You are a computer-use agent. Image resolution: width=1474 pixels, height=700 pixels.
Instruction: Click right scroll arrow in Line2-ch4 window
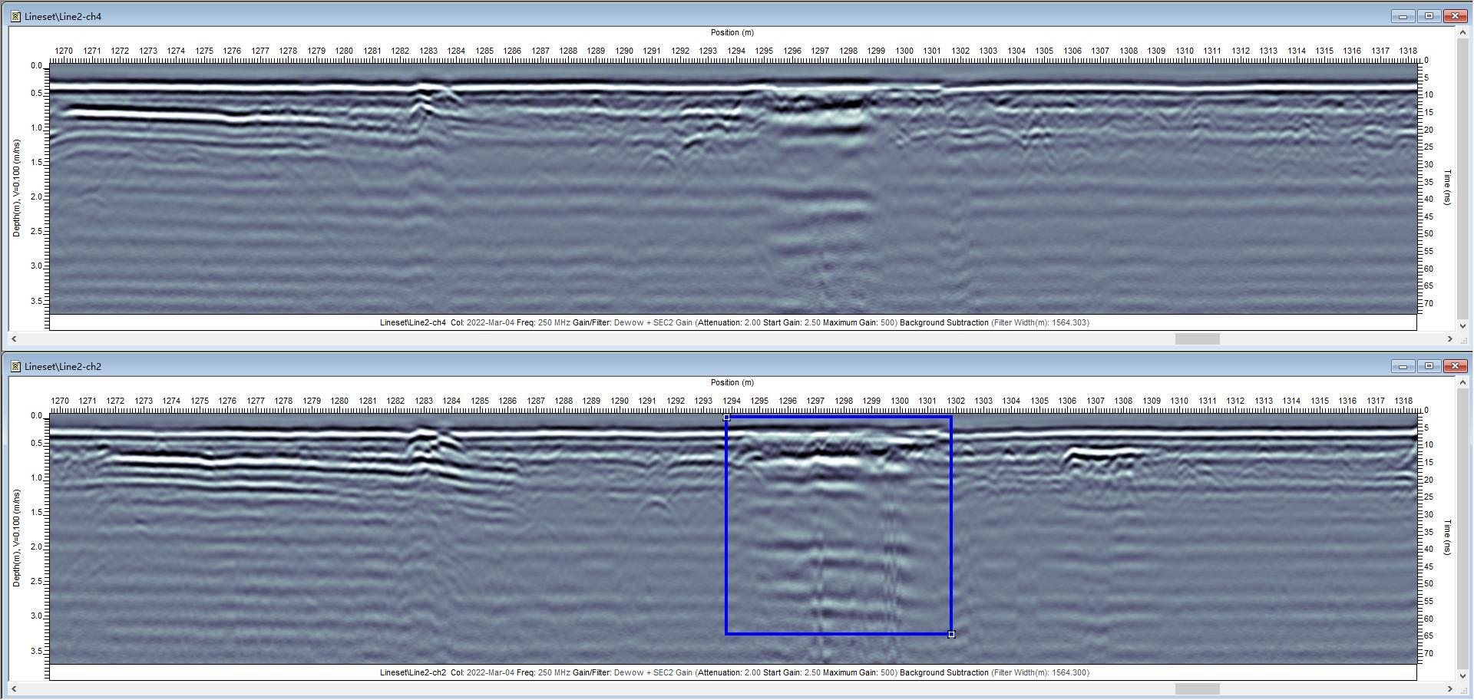point(1450,338)
